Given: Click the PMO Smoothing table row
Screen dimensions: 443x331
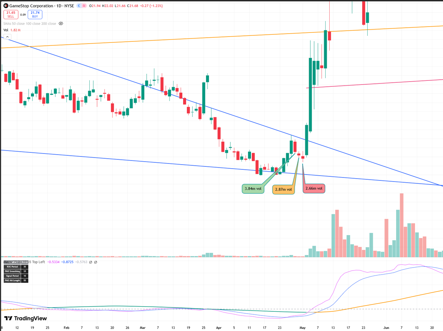Looking at the screenshot, I should coord(15,271).
